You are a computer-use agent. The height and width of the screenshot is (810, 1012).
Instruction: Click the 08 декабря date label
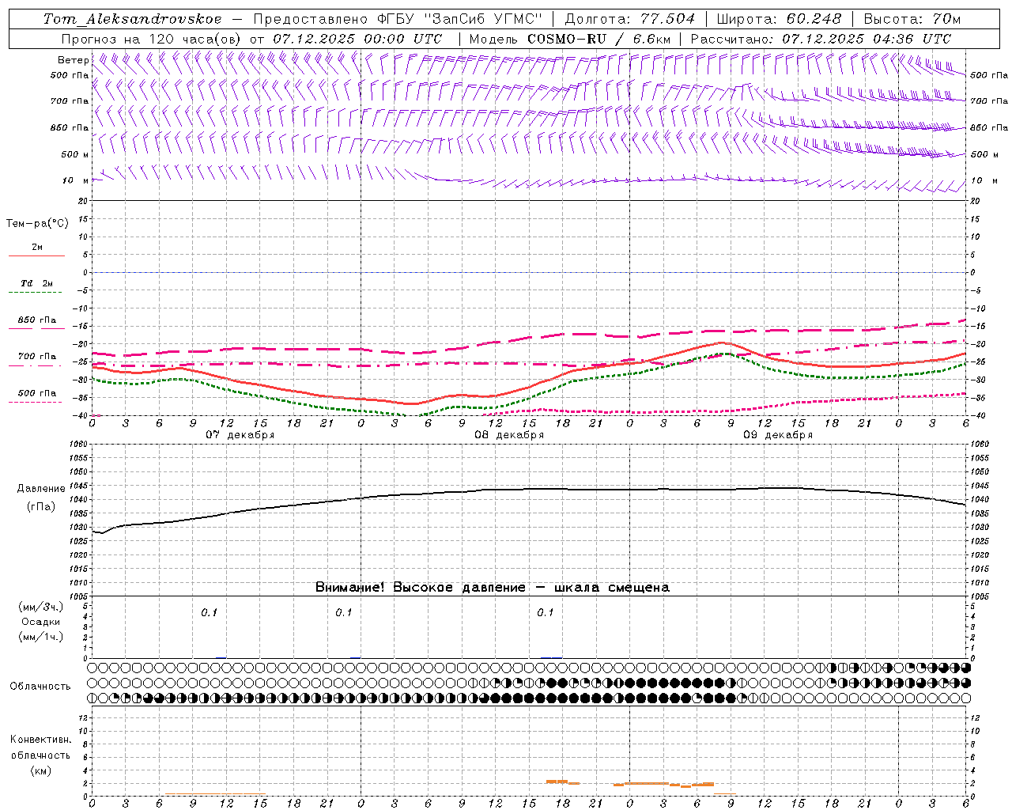pyautogui.click(x=509, y=435)
